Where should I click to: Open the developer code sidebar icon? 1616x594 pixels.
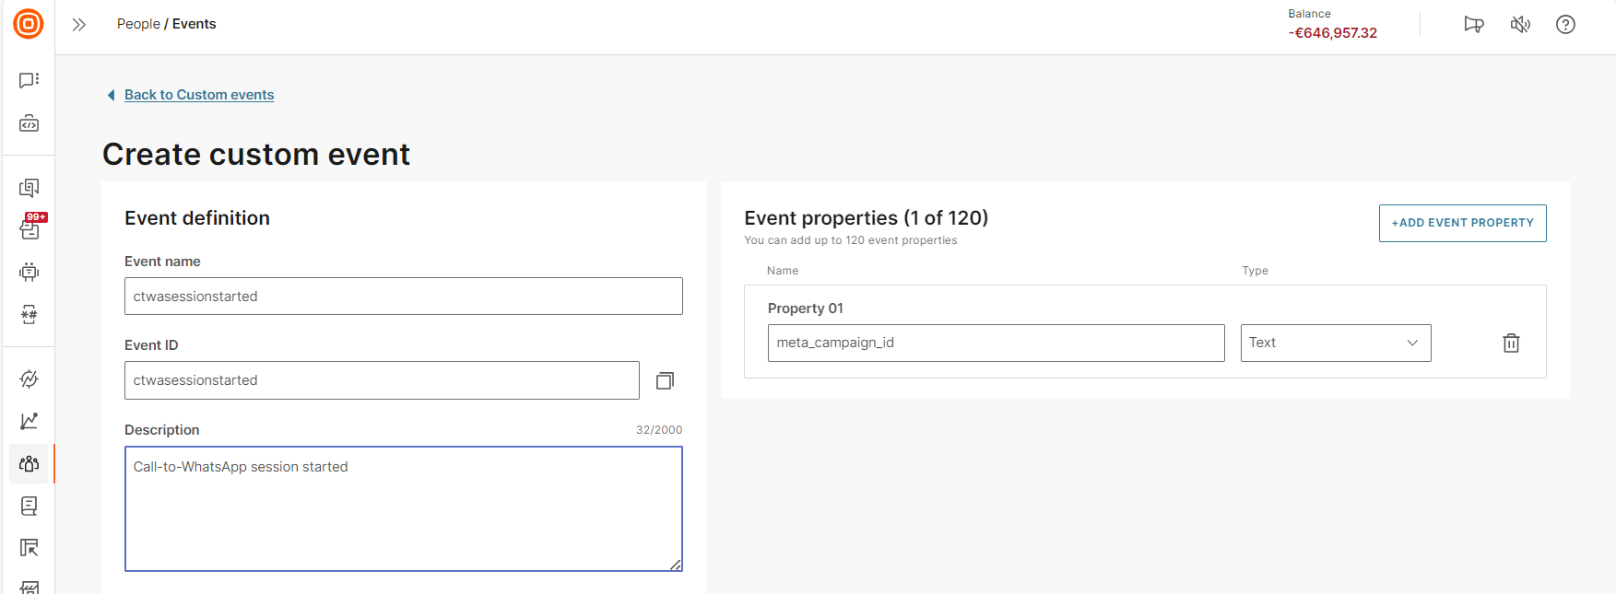(x=29, y=123)
